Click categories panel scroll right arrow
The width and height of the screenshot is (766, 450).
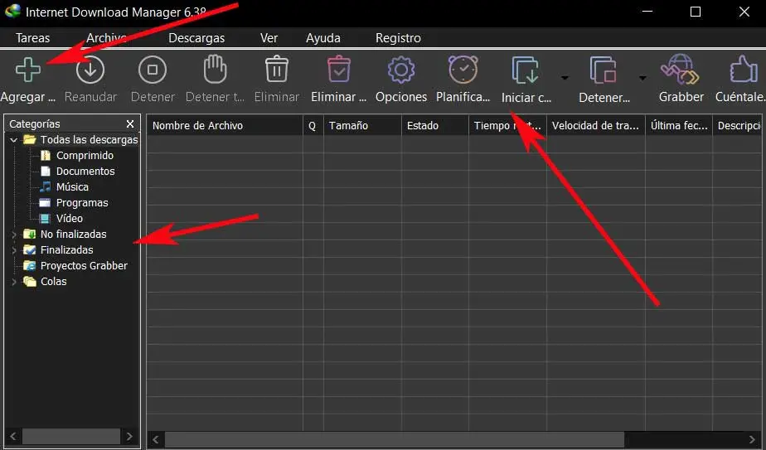pos(129,436)
